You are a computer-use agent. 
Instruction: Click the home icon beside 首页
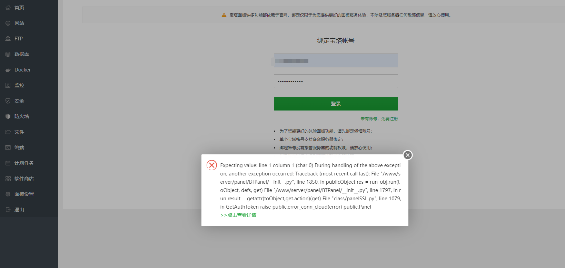[8, 8]
